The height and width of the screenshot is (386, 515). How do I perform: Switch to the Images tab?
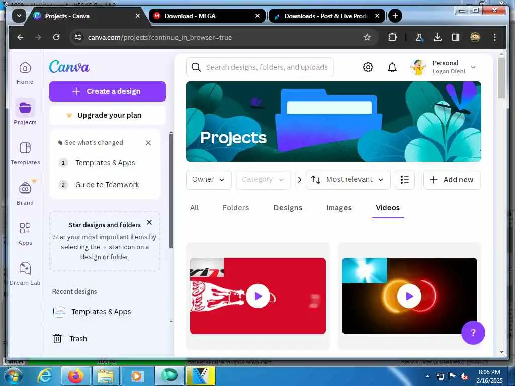[x=339, y=208]
